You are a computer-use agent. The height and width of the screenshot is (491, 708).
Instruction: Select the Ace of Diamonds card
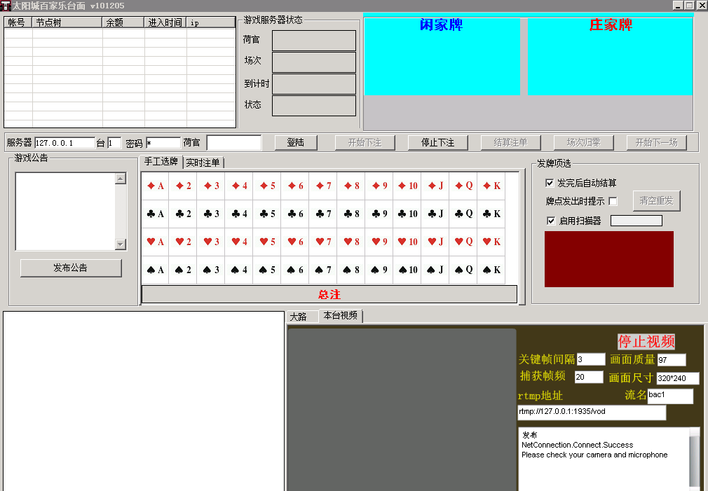[155, 186]
